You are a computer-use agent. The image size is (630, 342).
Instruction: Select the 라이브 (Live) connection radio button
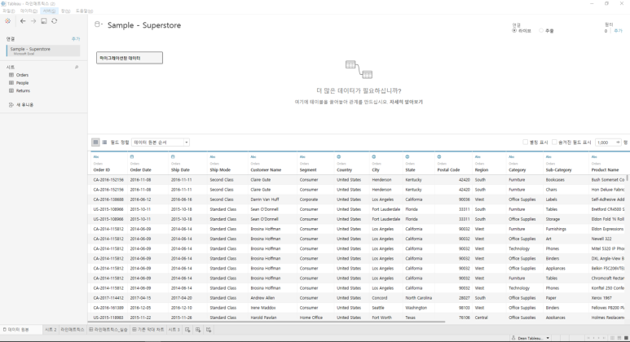pyautogui.click(x=514, y=30)
